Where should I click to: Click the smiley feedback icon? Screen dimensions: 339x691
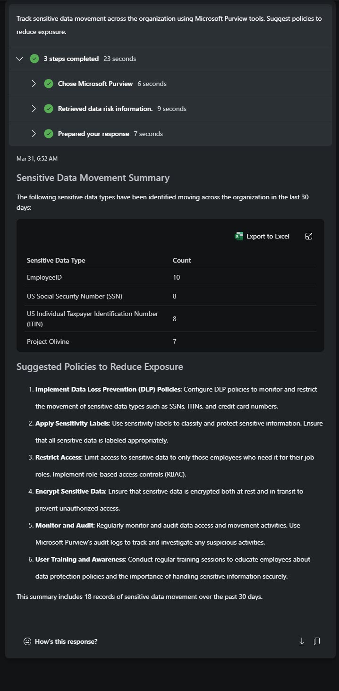(x=27, y=641)
